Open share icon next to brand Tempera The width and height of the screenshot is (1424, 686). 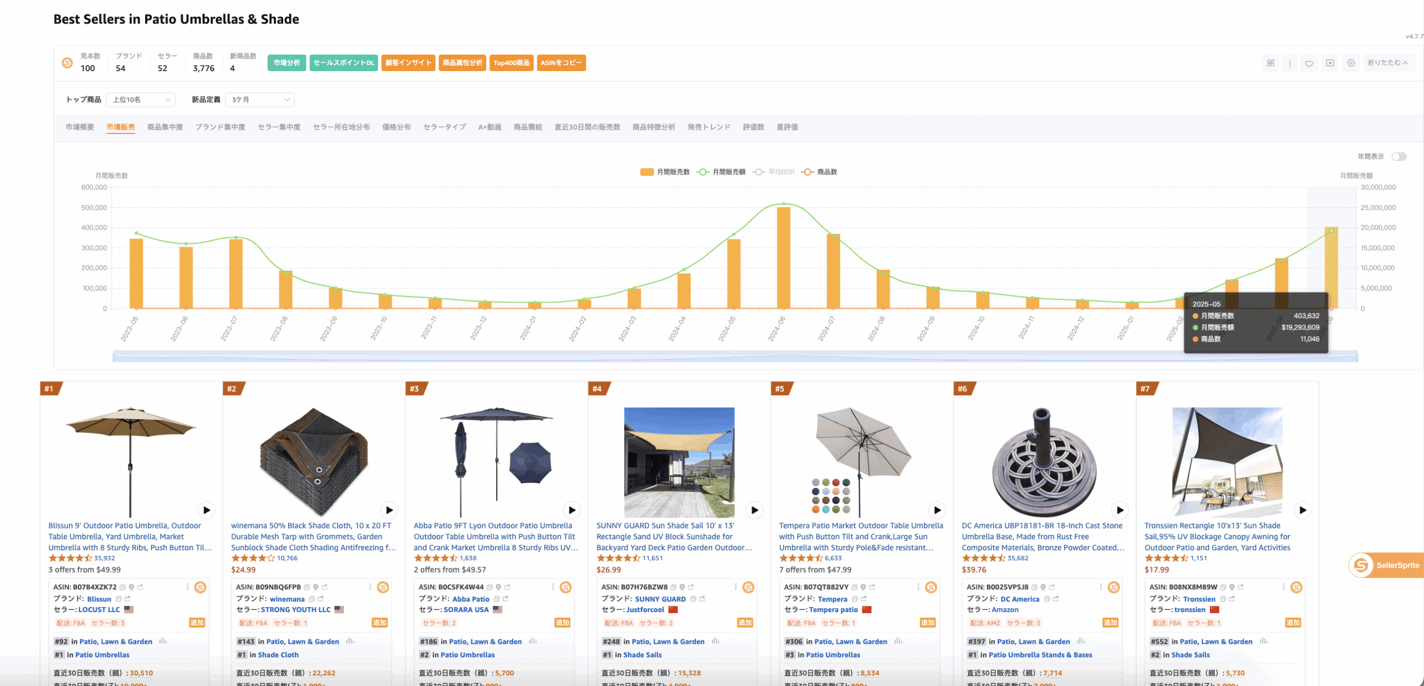[x=863, y=599]
